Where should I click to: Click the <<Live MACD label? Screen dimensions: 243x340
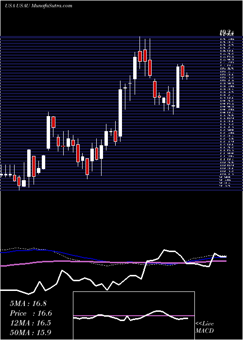(x=205, y=327)
